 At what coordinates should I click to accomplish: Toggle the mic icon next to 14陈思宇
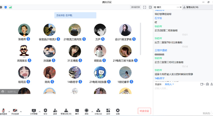tap(80, 82)
